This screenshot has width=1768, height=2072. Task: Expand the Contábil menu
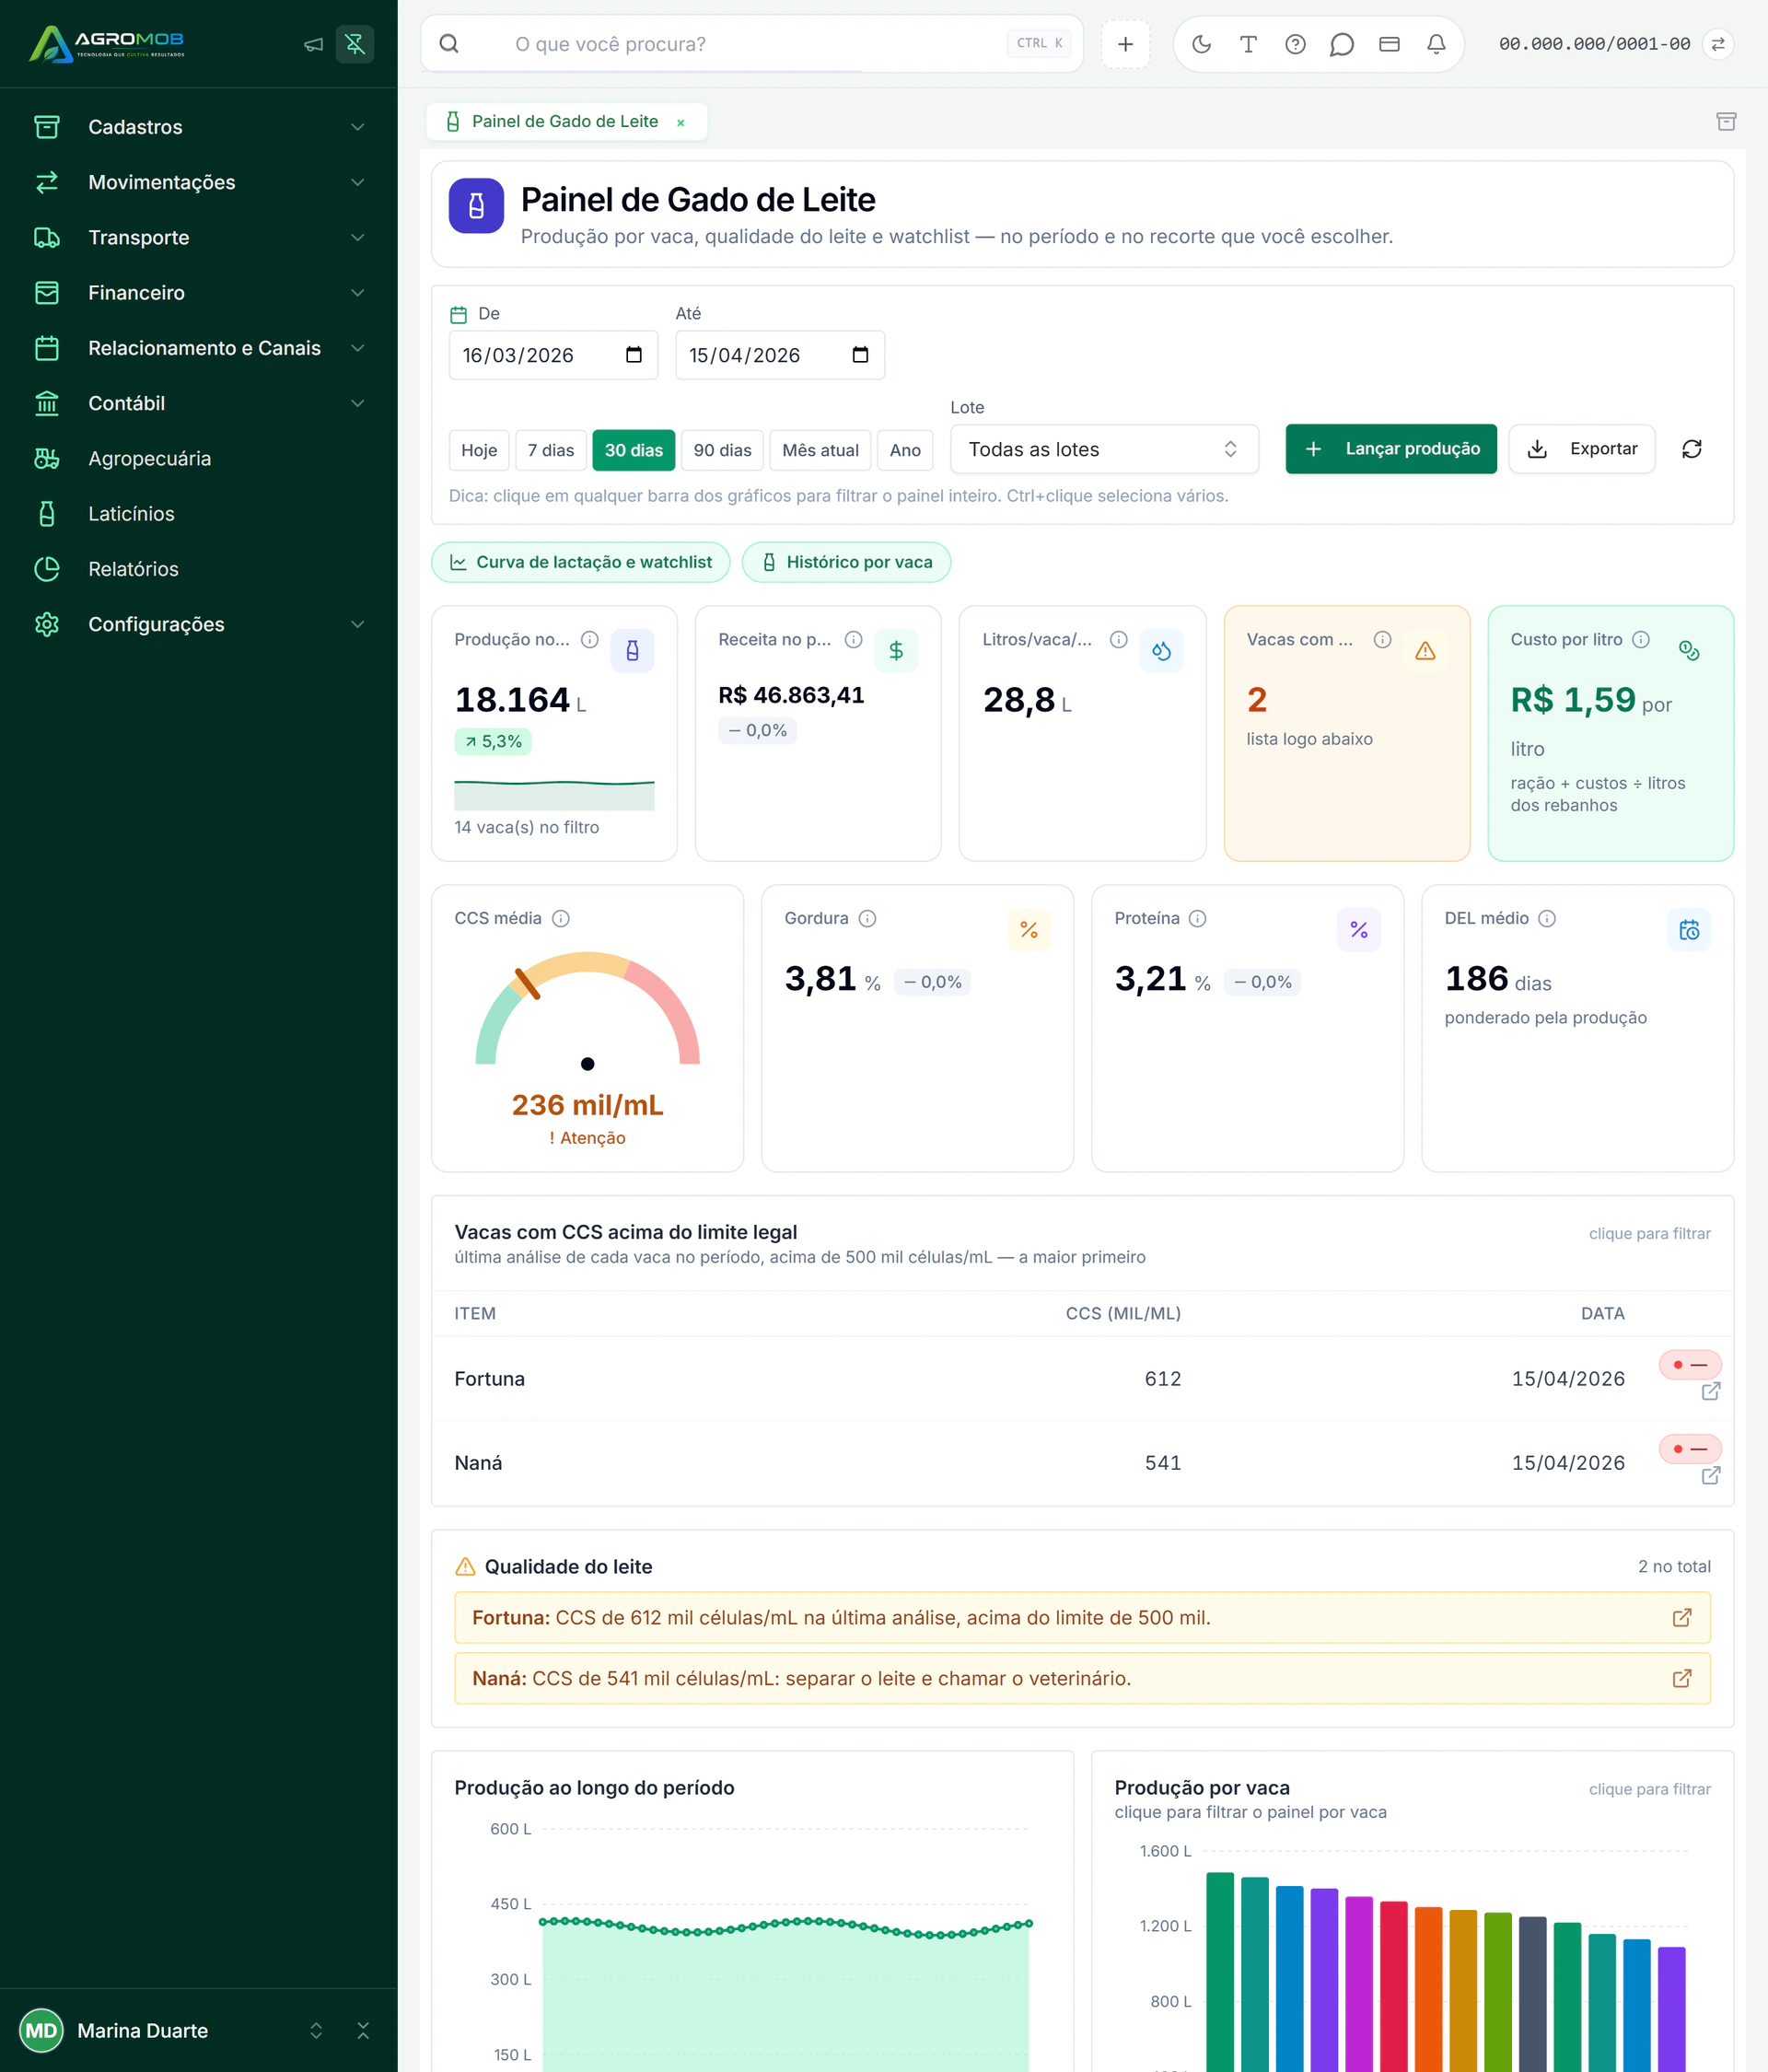pos(199,403)
